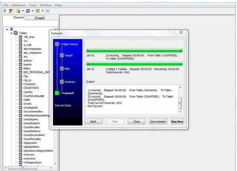
Task: Select the city_ip table in tree
Action: 27,80
